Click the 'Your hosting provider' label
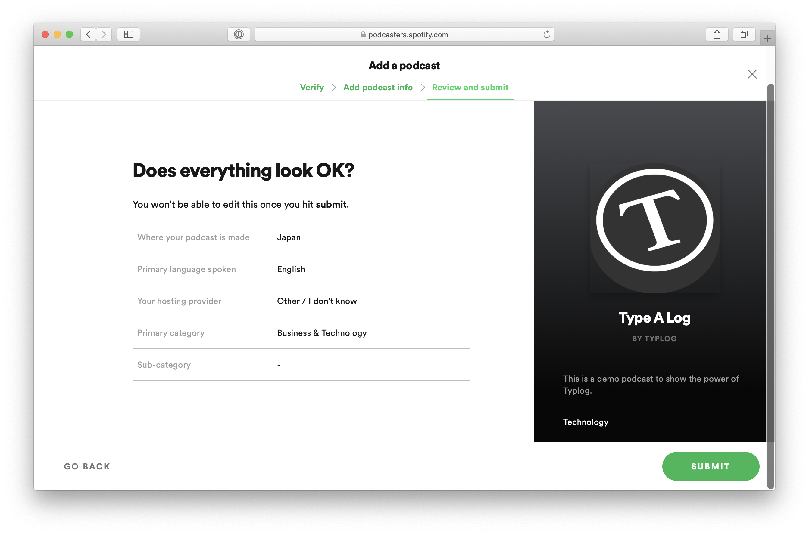Screen dimensions: 809x535 pos(179,301)
